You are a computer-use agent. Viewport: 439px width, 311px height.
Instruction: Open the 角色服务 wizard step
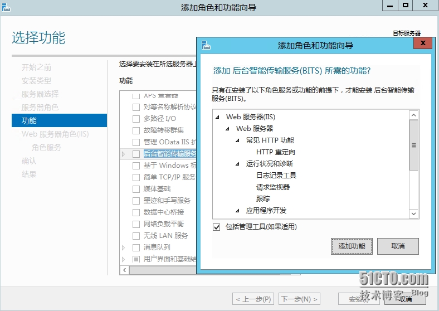(x=46, y=147)
